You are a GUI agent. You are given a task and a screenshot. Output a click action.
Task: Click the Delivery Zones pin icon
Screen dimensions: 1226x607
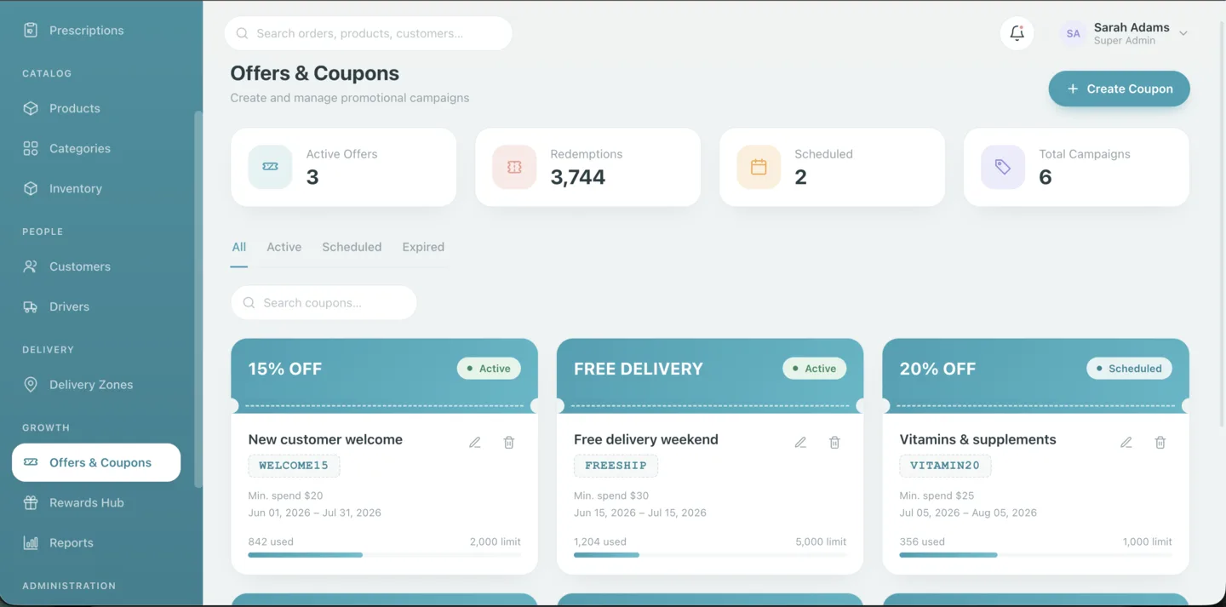(31, 384)
